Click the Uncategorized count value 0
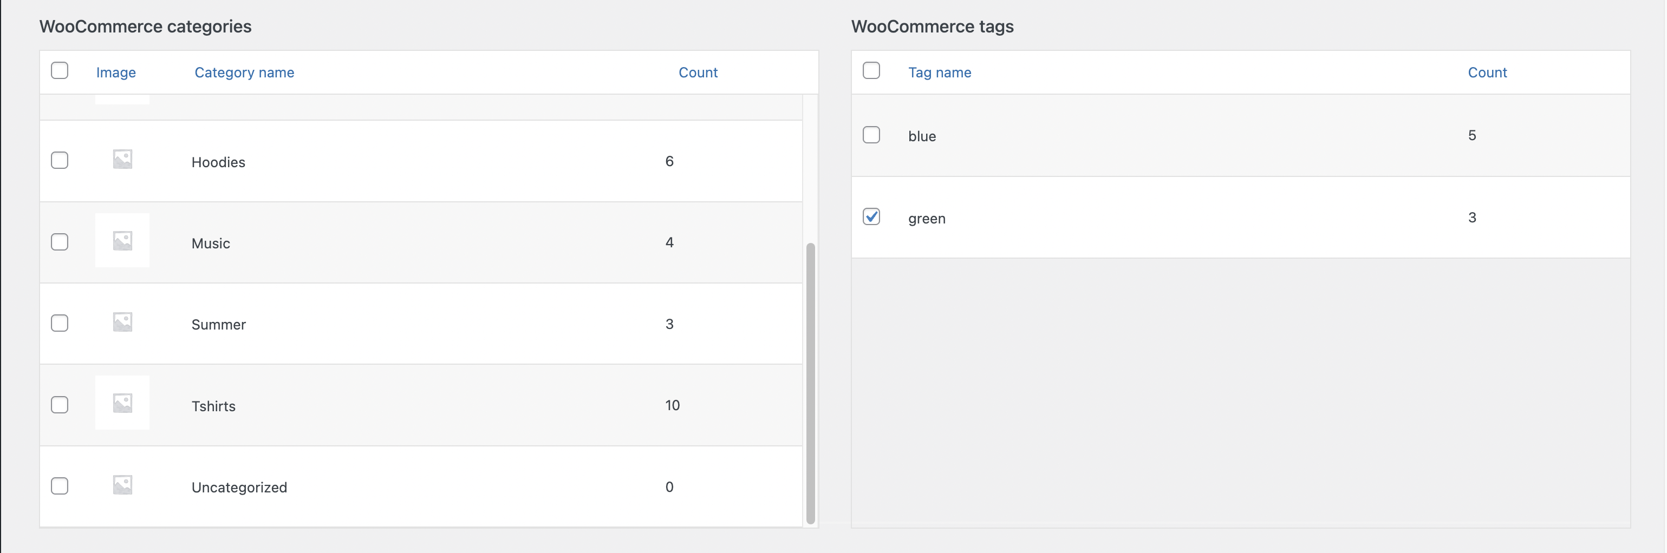This screenshot has width=1667, height=553. tap(670, 486)
